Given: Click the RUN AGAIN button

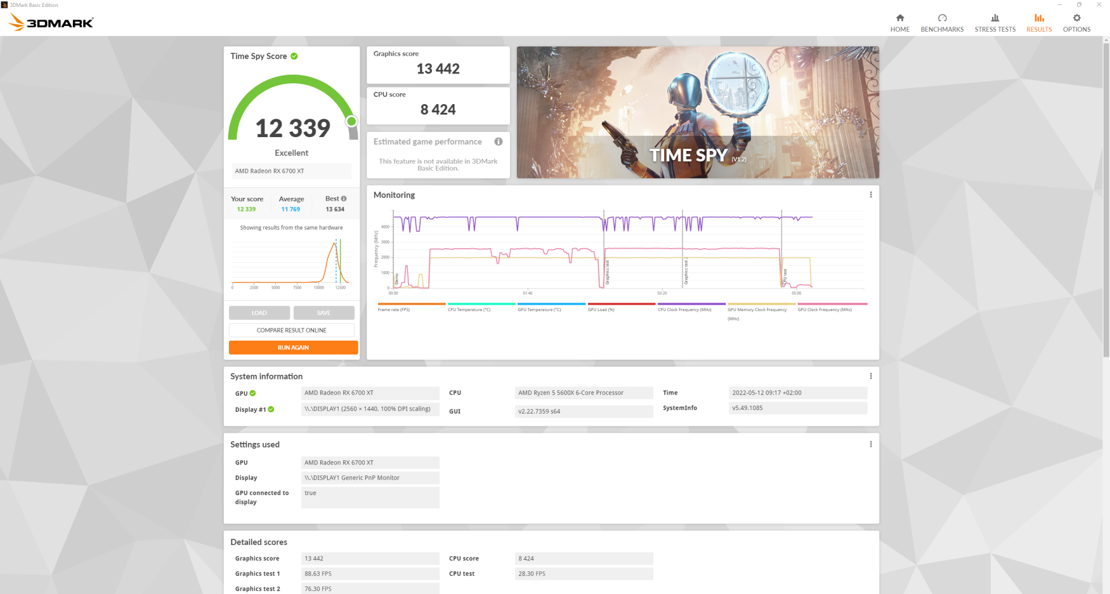Looking at the screenshot, I should (x=293, y=348).
